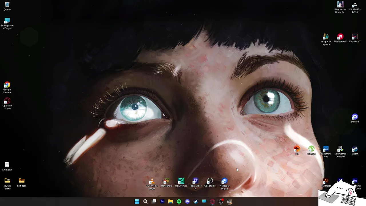This screenshot has height=206, width=366.
Task: Select the EA app desktop shortcut
Action: point(297,150)
